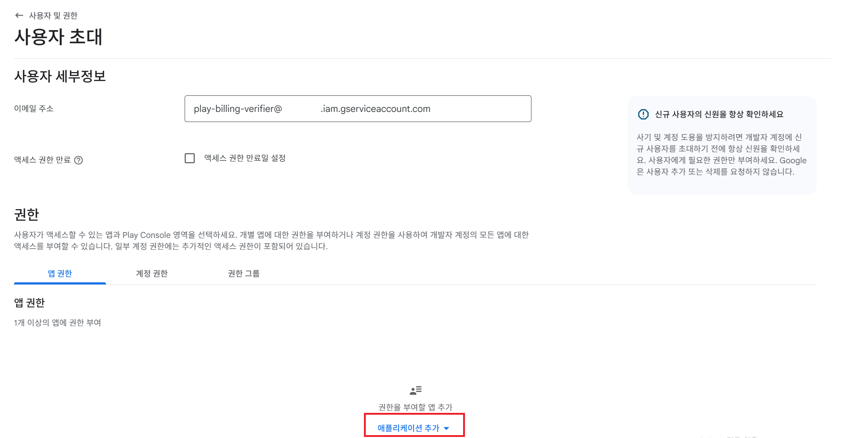
Task: Click the 액세스 권한 만료일 설정 label text
Action: pyautogui.click(x=245, y=158)
